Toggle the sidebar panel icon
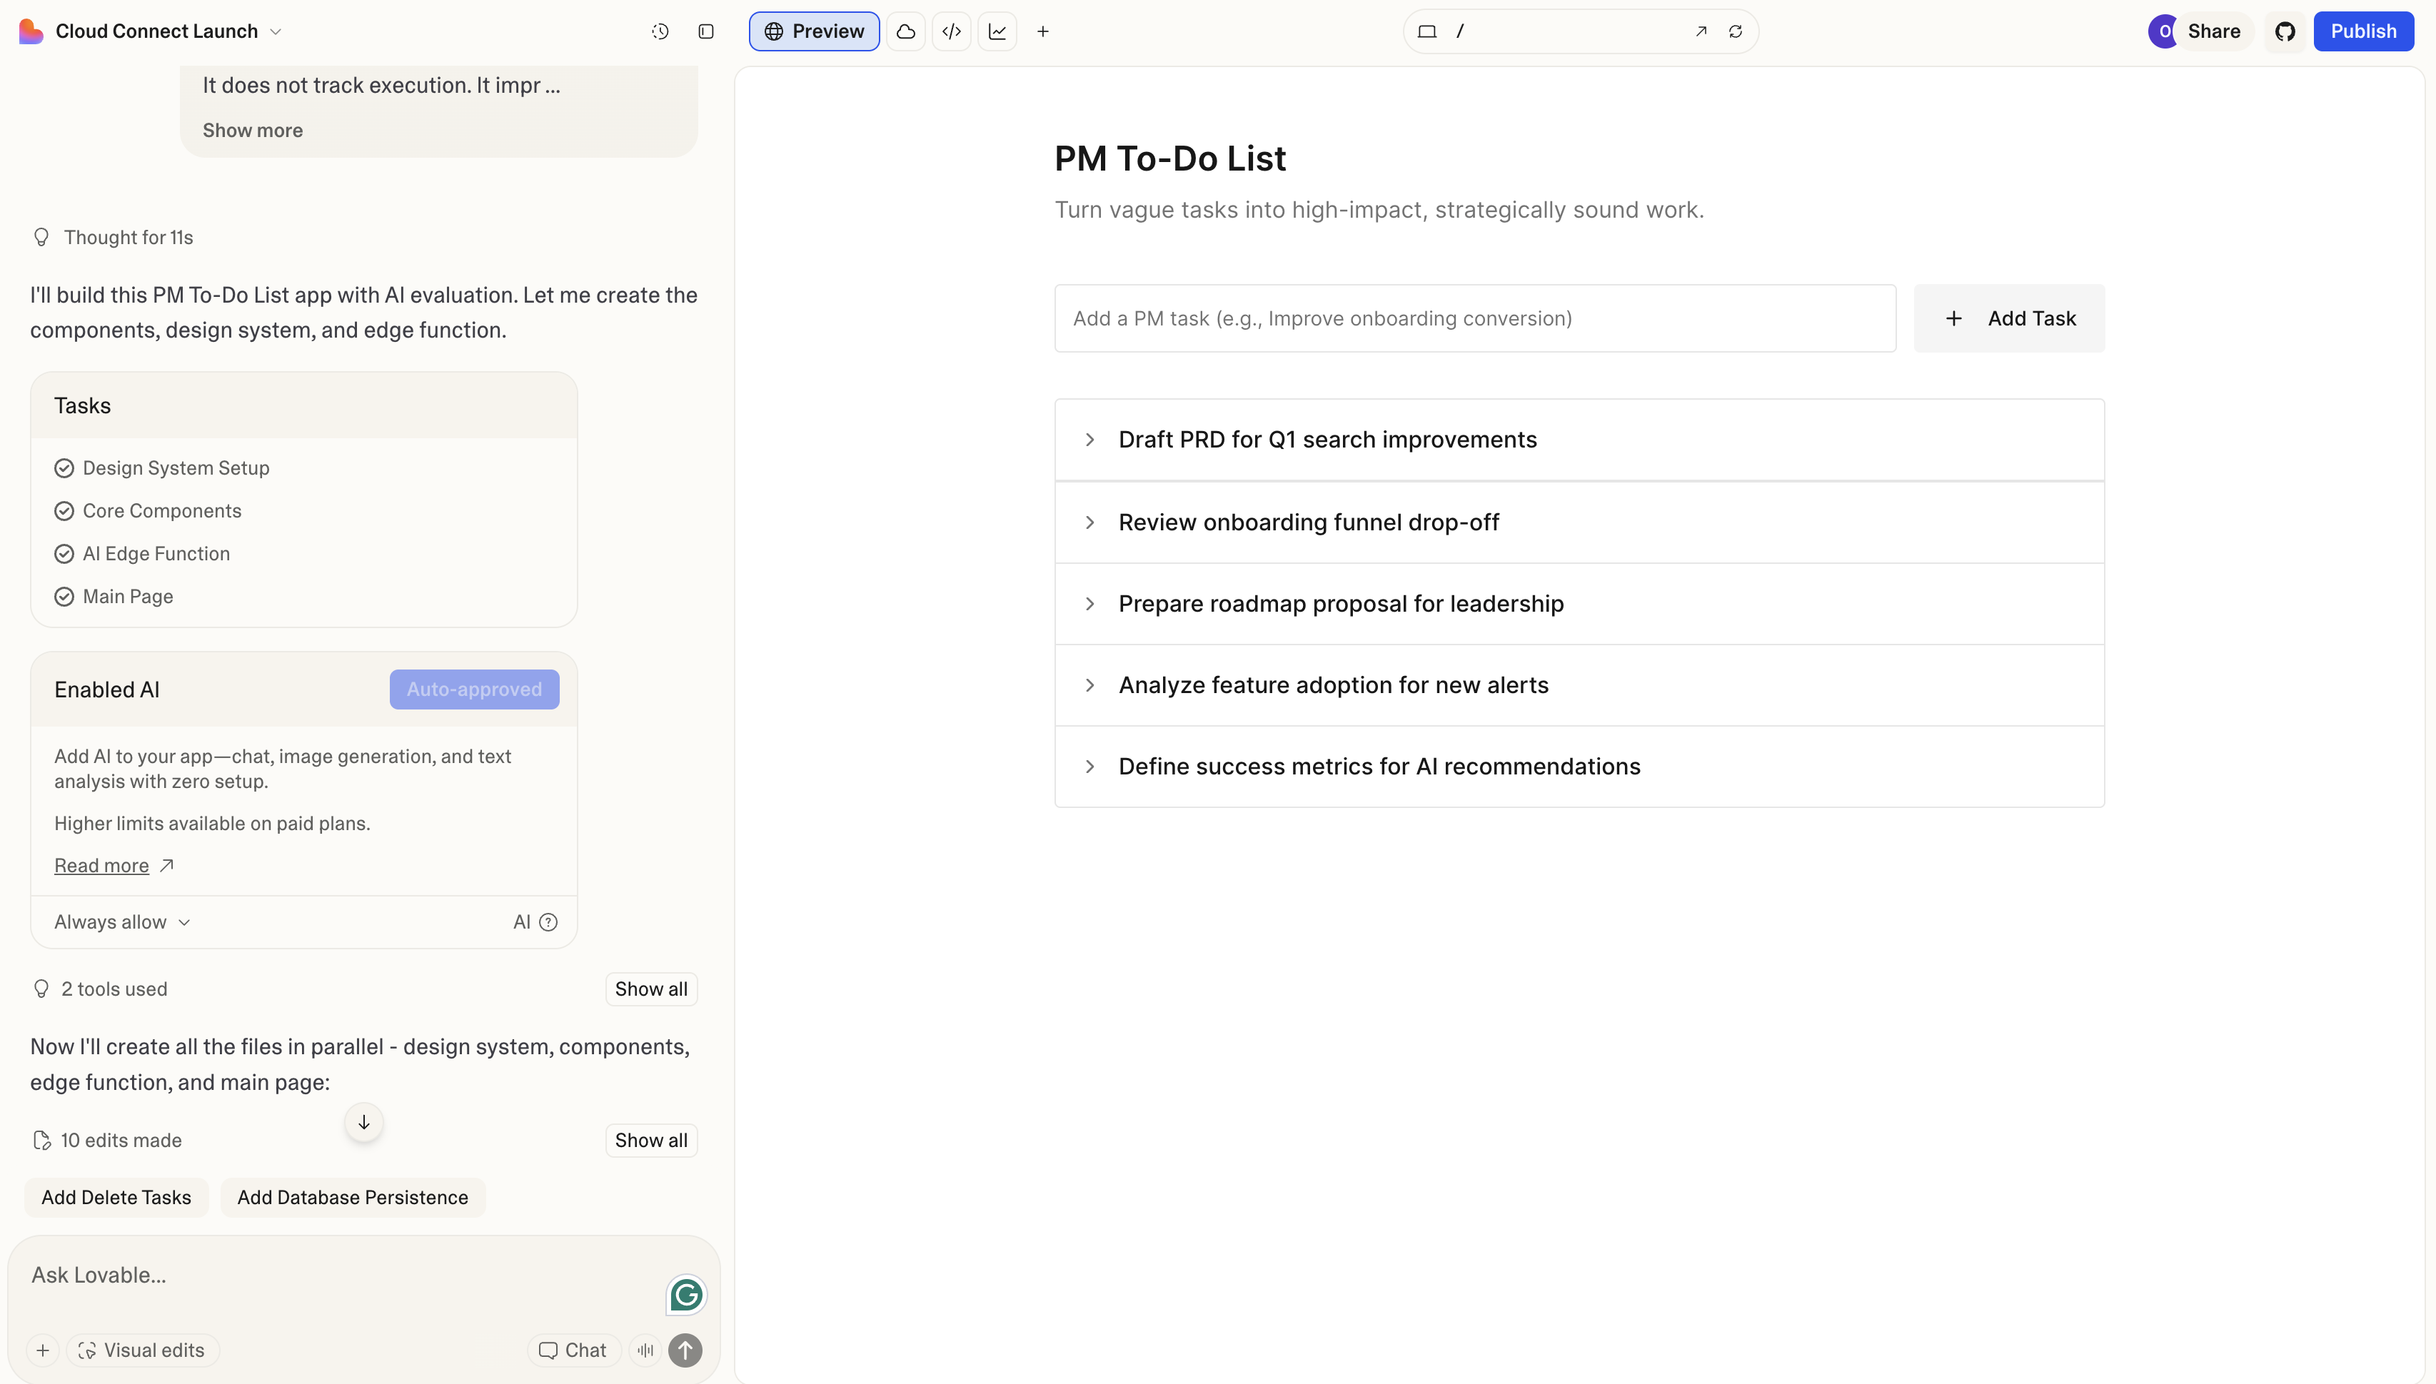This screenshot has width=2436, height=1384. pyautogui.click(x=705, y=31)
